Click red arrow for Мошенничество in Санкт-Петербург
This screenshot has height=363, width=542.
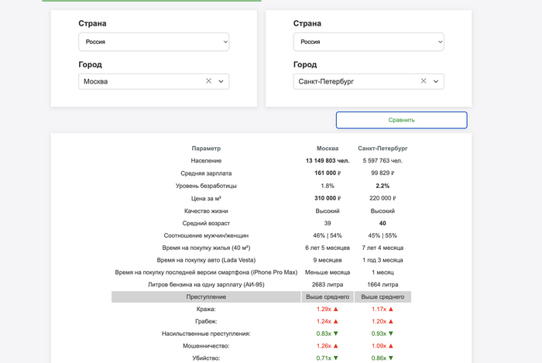point(390,346)
